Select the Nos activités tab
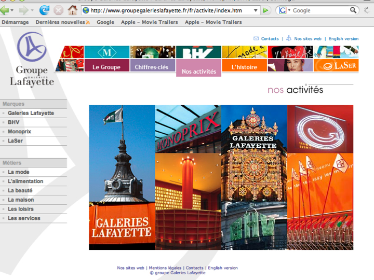This screenshot has width=374, height=280. click(x=198, y=68)
